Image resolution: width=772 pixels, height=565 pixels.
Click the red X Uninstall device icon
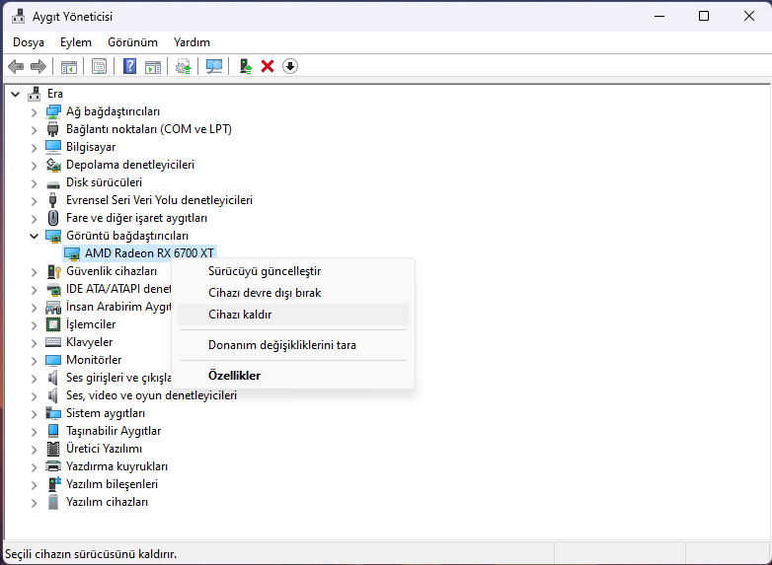(x=268, y=66)
